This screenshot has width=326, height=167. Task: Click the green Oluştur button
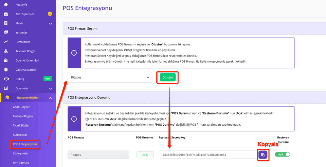(167, 77)
